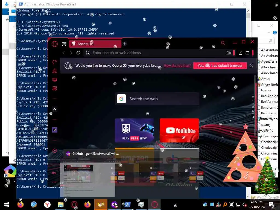Open the Aria AI sidebar icon
This screenshot has width=280, height=210.
(x=55, y=109)
